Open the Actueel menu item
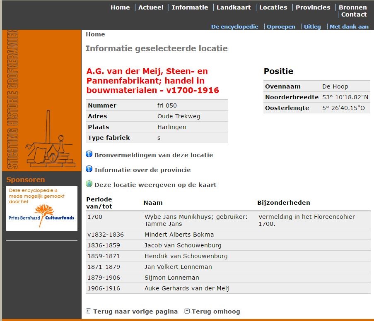The height and width of the screenshot is (321, 374). 151,7
